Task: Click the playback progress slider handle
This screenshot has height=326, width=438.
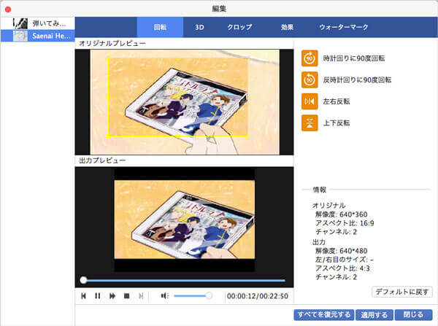Action: pos(83,280)
